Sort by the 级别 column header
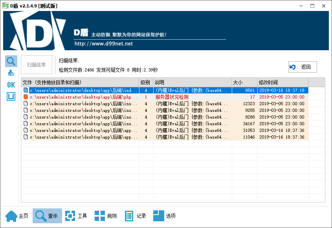The image size is (332, 228). [146, 82]
